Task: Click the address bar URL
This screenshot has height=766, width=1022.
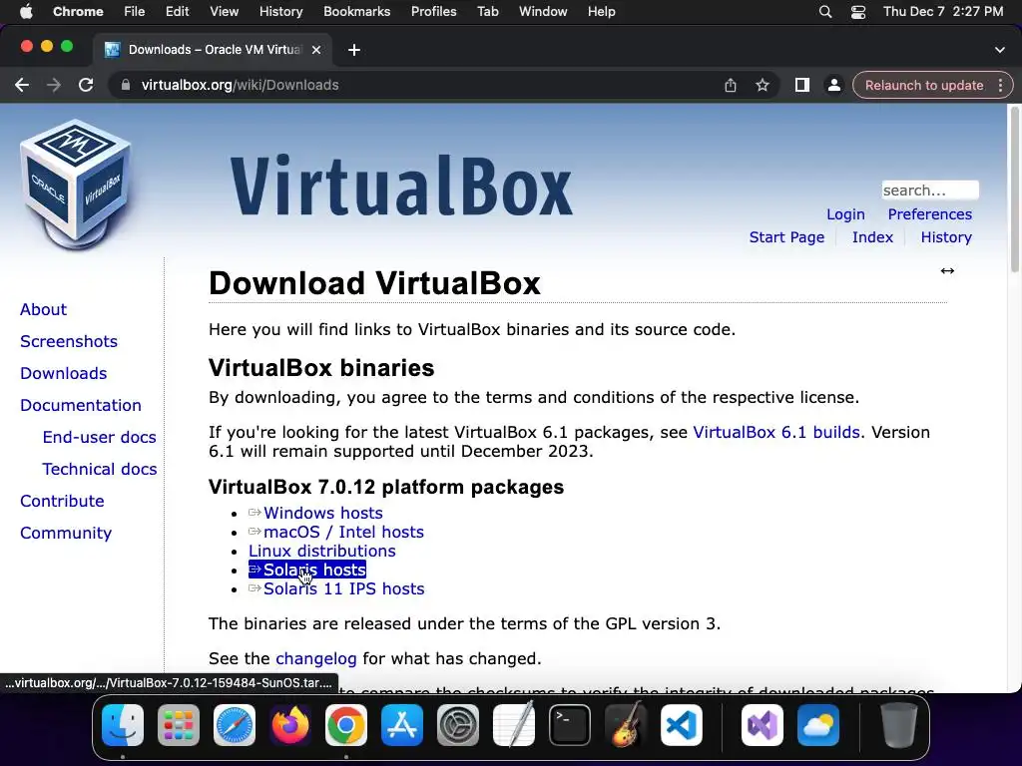Action: pos(240,86)
